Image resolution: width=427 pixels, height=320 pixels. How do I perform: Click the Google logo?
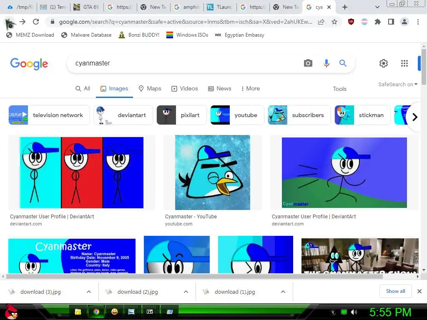(29, 64)
